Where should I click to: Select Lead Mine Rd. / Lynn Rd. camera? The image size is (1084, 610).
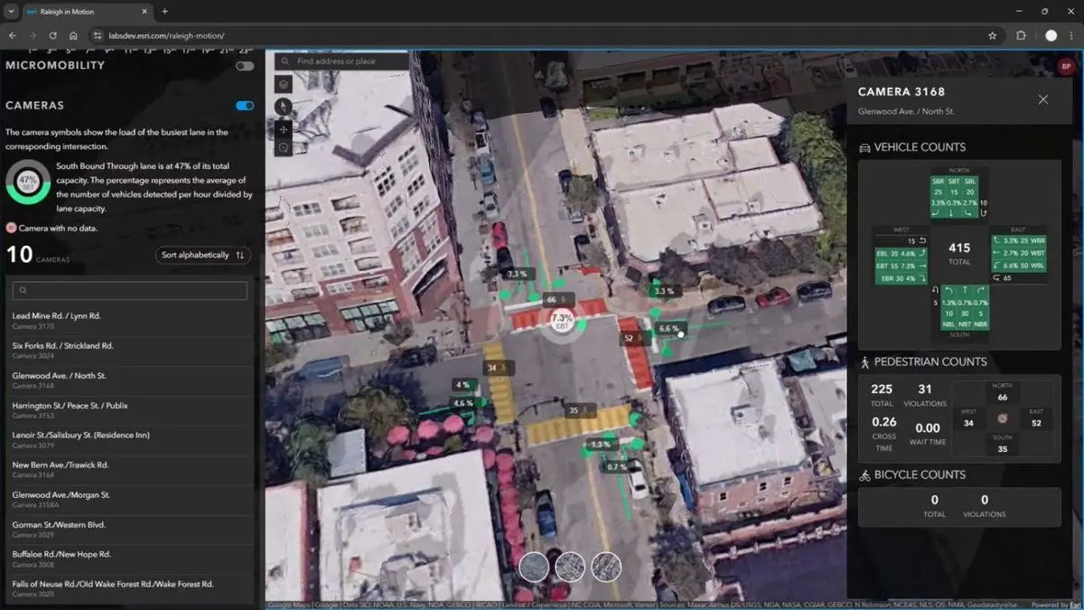click(x=129, y=321)
